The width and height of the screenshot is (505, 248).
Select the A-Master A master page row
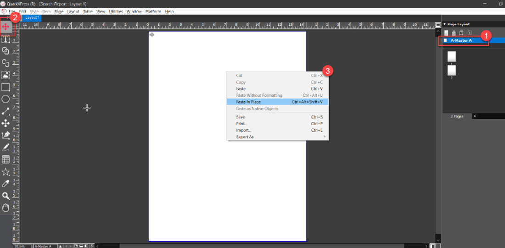coord(473,40)
